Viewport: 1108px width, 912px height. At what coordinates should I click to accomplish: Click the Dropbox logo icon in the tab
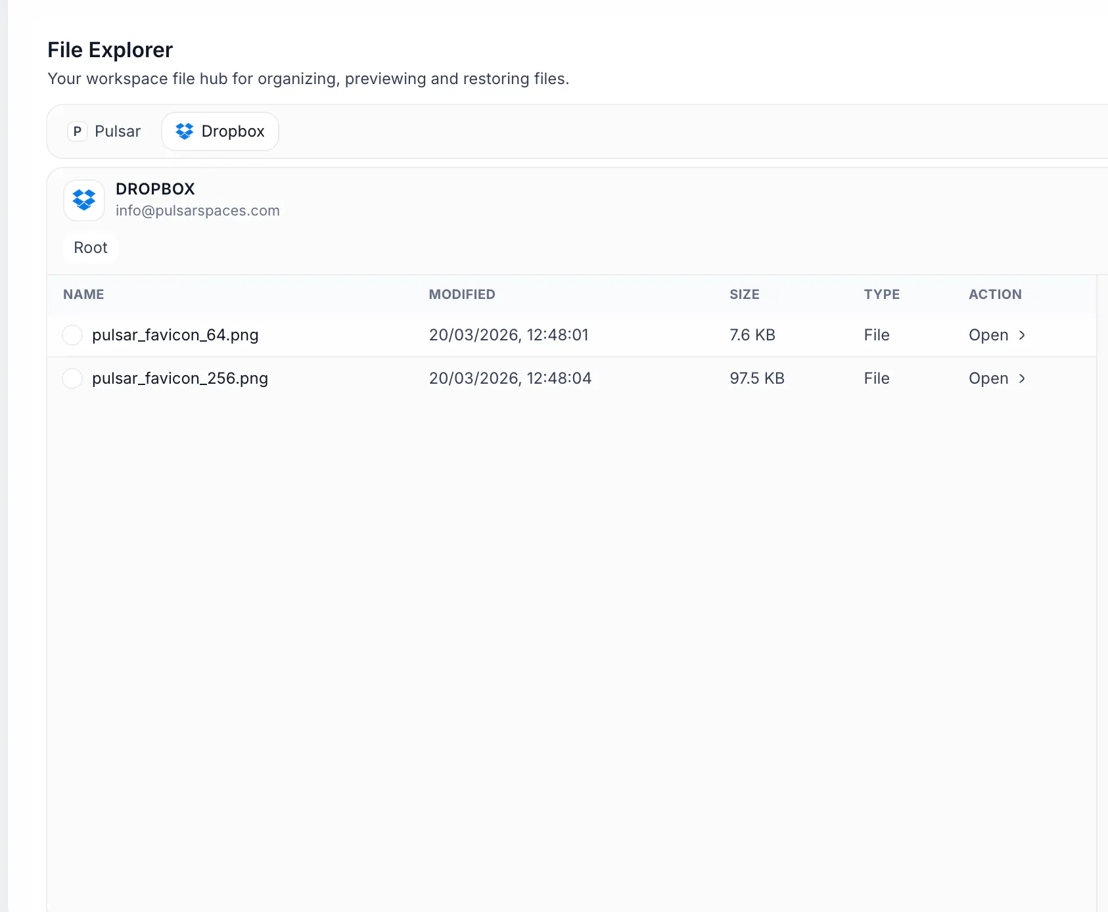(185, 131)
